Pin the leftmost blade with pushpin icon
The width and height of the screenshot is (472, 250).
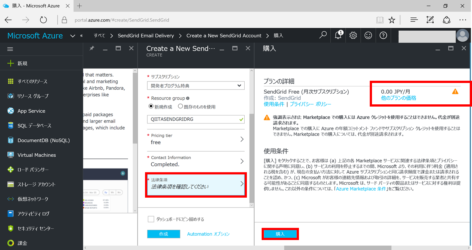coord(92,48)
